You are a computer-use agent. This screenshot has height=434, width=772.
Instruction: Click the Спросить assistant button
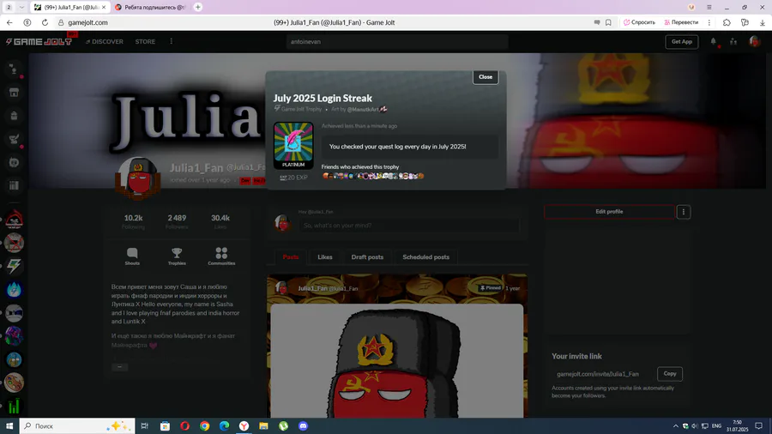point(639,22)
